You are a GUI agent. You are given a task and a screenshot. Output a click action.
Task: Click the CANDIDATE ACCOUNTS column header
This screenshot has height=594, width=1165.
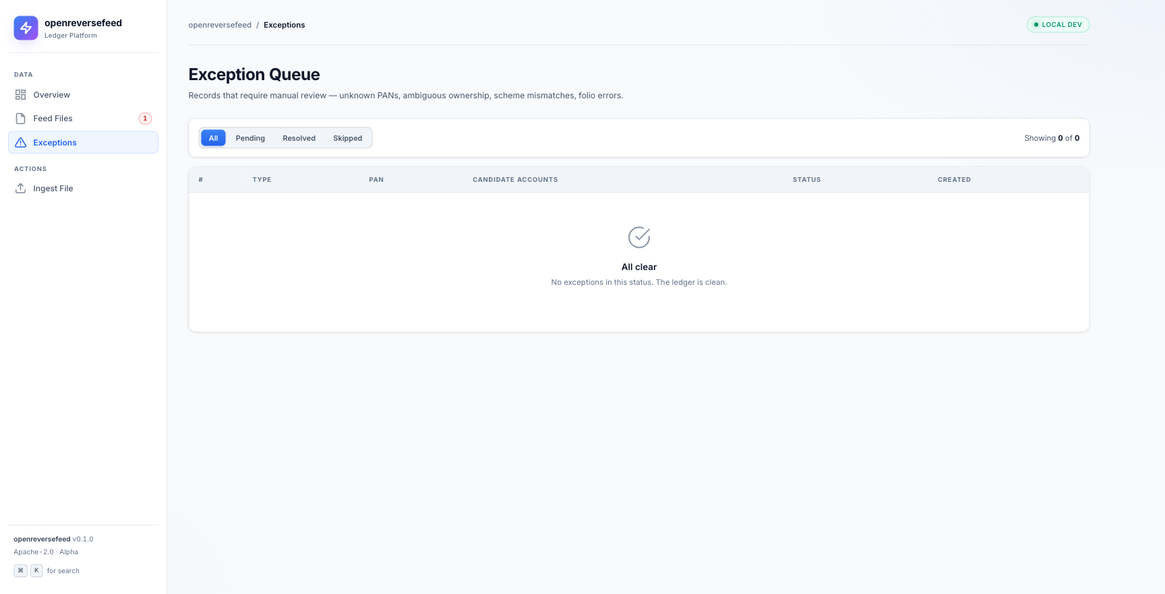515,180
